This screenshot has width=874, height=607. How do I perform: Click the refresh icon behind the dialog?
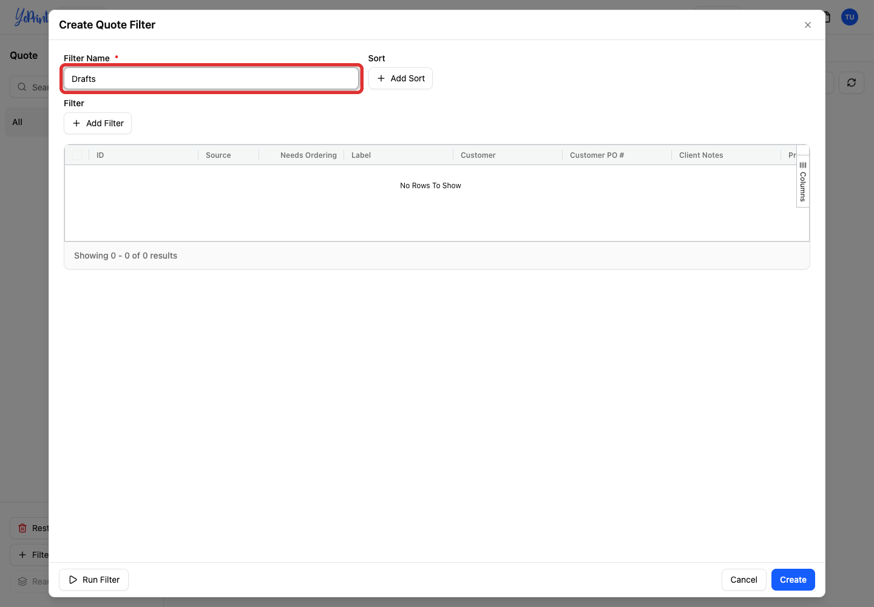pyautogui.click(x=852, y=83)
